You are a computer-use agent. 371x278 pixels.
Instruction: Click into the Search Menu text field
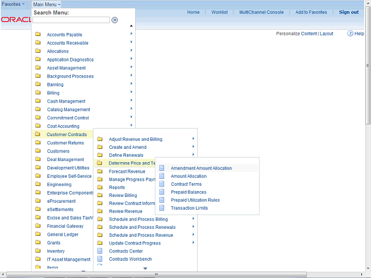click(71, 20)
